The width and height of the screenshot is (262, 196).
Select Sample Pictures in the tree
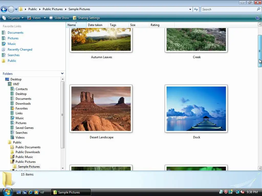click(x=29, y=166)
